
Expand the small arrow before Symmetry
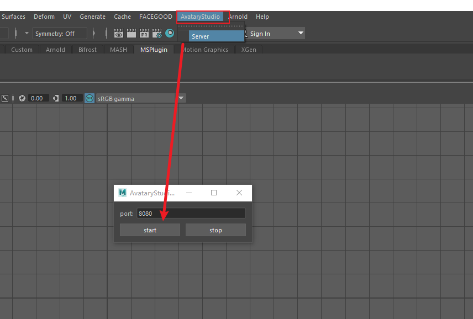pos(27,33)
